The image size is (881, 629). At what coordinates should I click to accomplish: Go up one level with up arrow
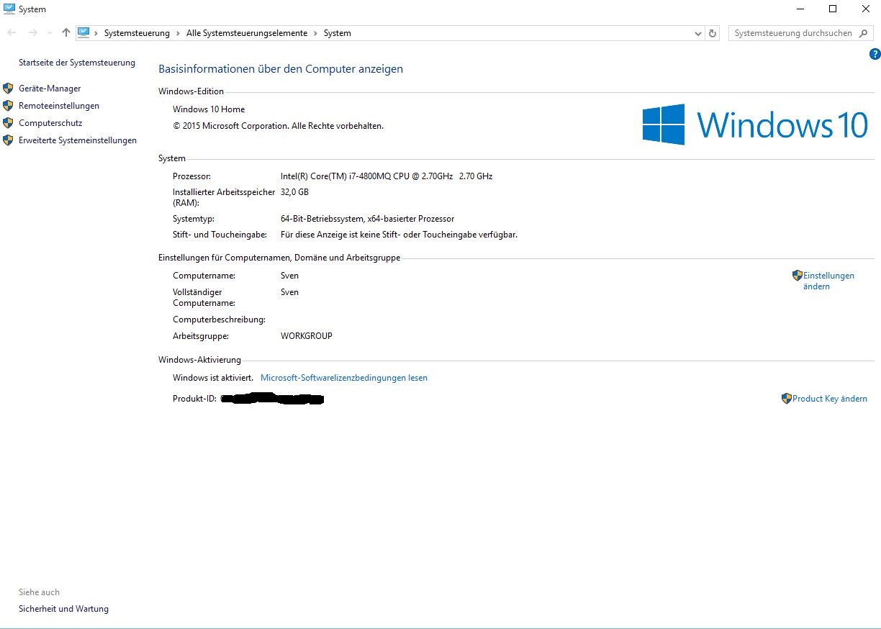(66, 33)
